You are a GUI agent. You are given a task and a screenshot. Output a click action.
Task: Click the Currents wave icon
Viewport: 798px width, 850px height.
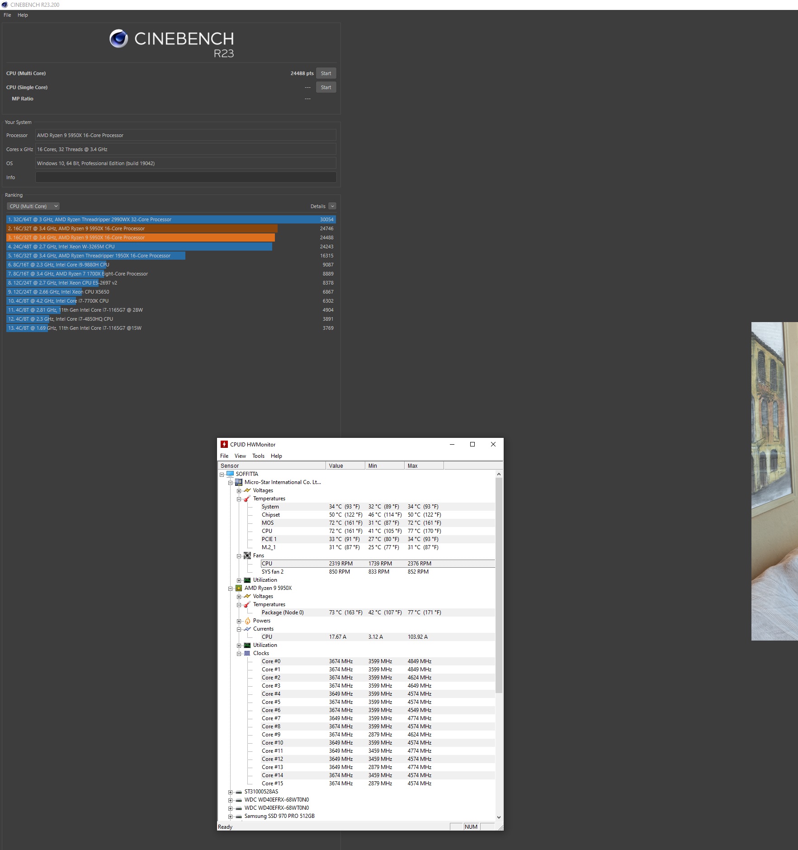click(x=247, y=629)
